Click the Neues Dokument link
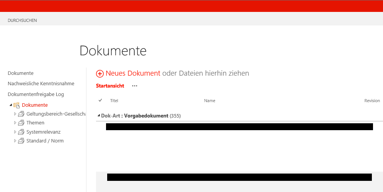This screenshot has width=383, height=192. 133,73
